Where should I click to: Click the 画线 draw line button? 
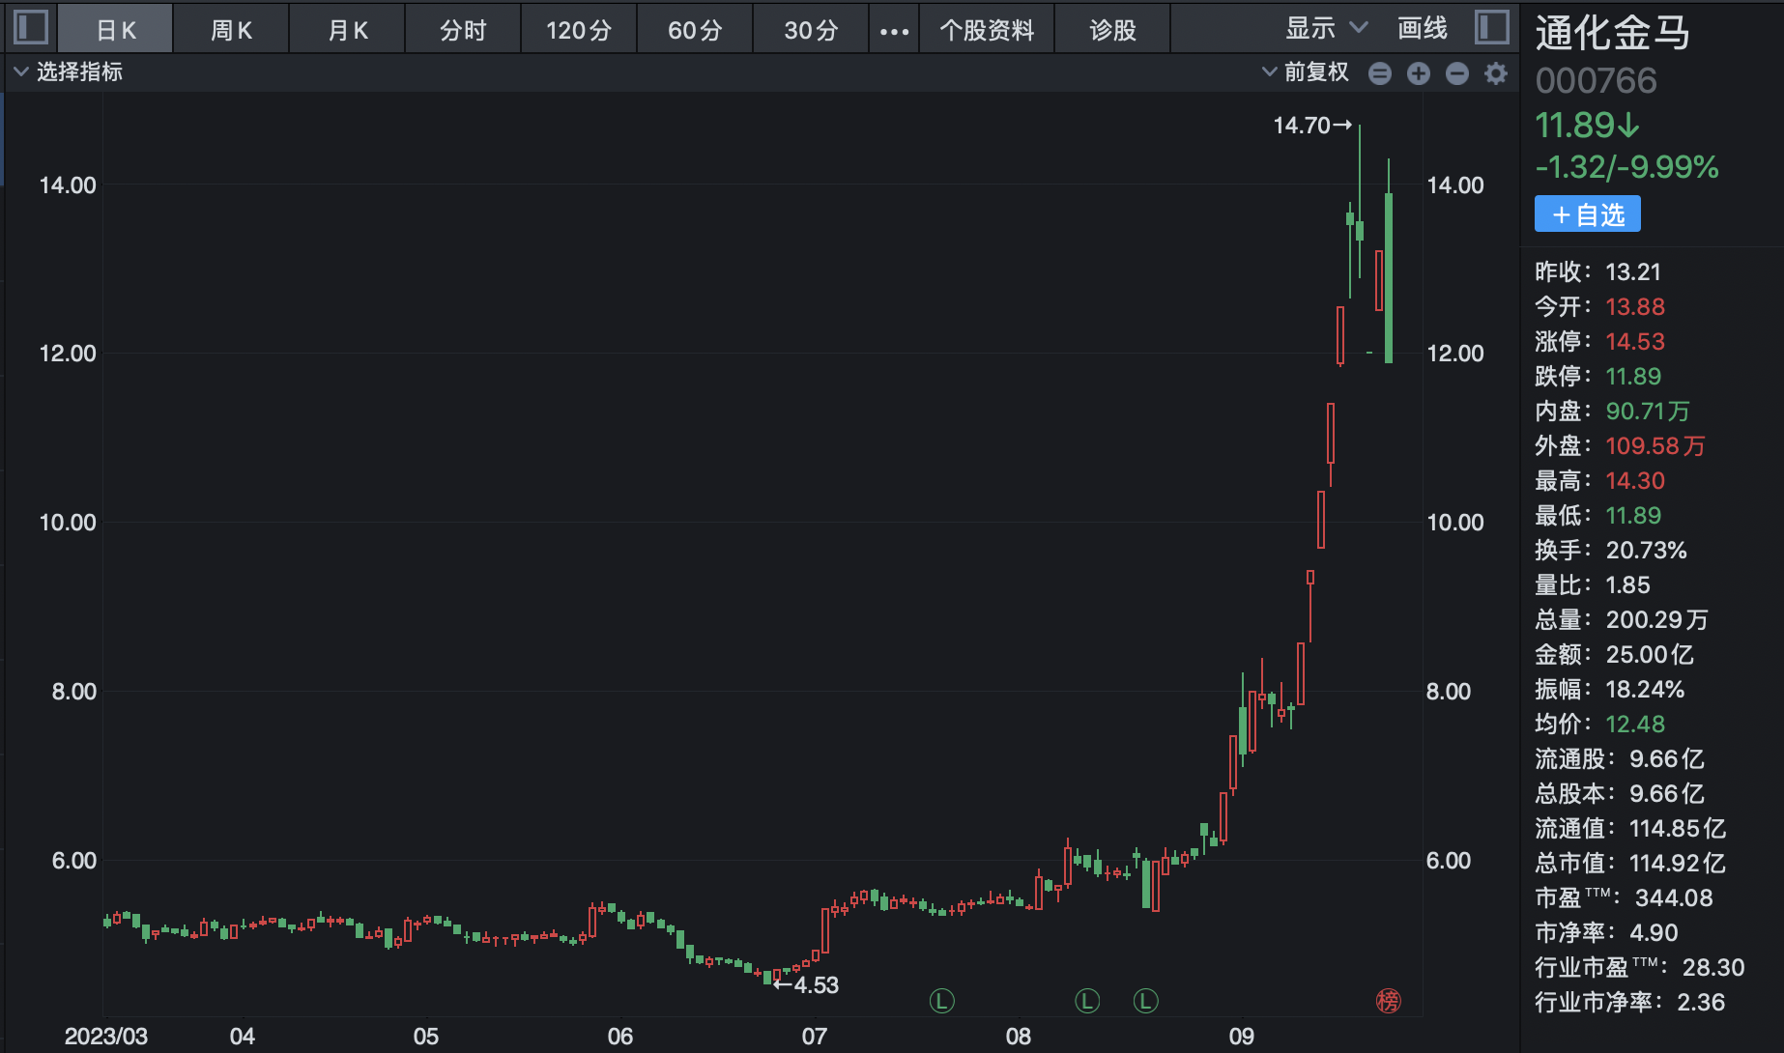pos(1423,29)
